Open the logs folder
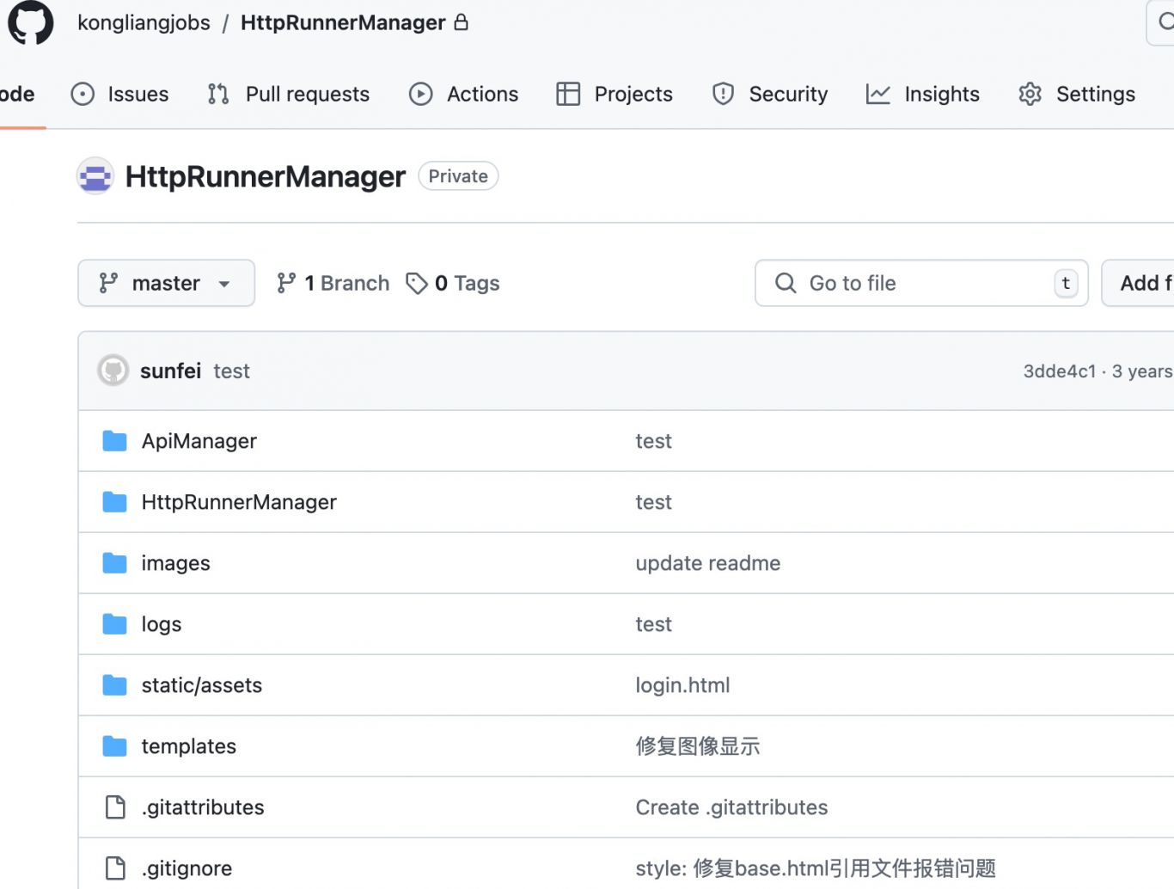1174x889 pixels. (x=162, y=624)
